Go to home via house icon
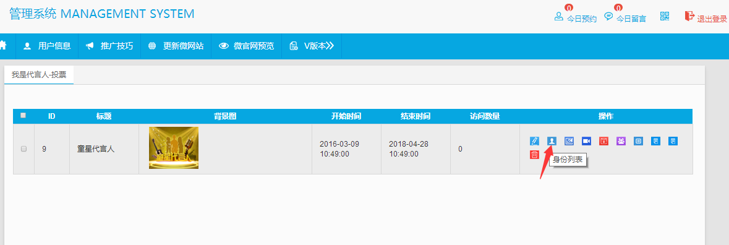 pos(3,46)
